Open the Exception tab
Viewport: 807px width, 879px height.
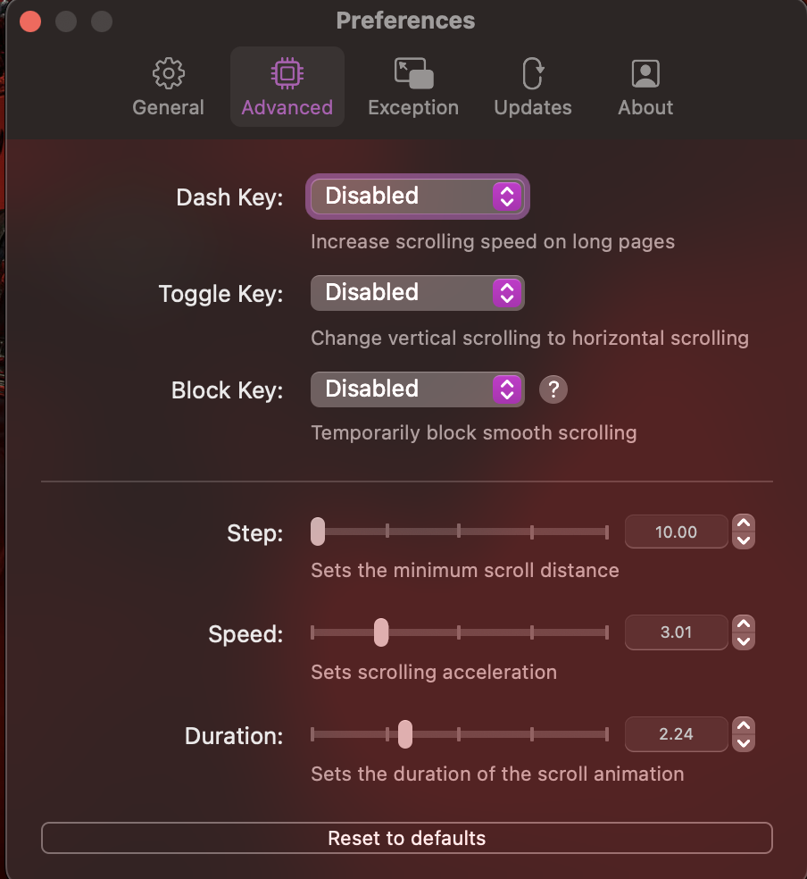click(412, 88)
